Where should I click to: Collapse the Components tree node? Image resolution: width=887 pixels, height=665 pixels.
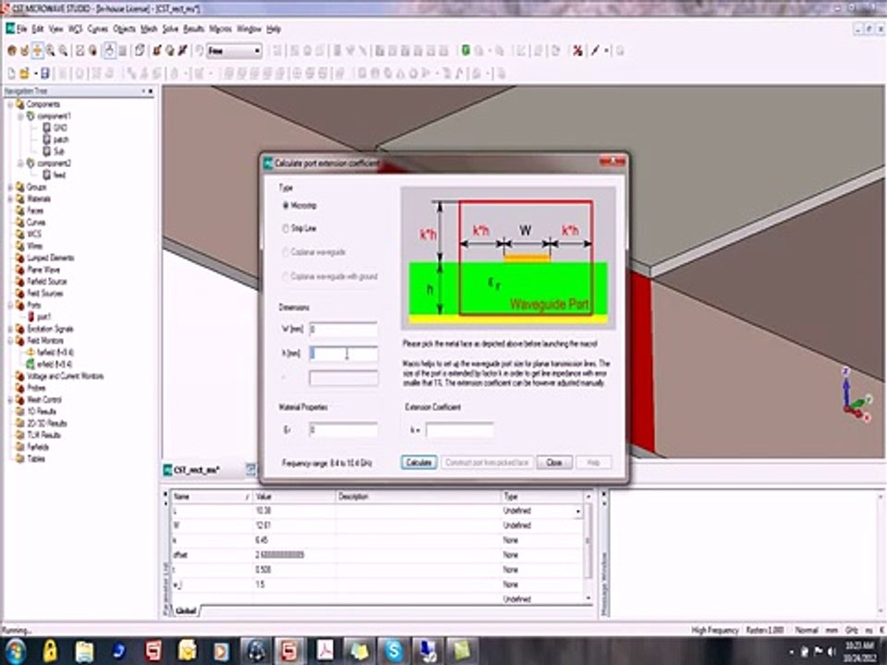pos(10,104)
